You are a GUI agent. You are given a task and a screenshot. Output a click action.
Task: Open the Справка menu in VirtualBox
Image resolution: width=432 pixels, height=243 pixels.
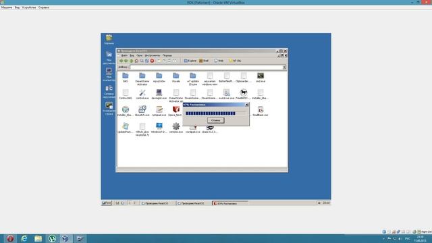(x=43, y=7)
